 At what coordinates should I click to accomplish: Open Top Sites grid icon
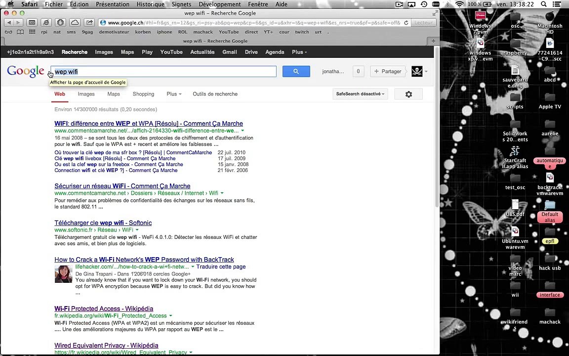[x=32, y=32]
